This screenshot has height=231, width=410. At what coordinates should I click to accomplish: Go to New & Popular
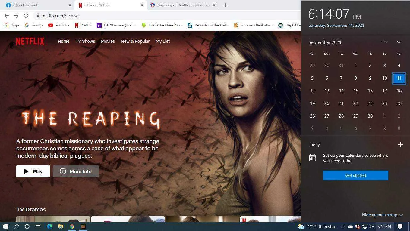coord(135,41)
